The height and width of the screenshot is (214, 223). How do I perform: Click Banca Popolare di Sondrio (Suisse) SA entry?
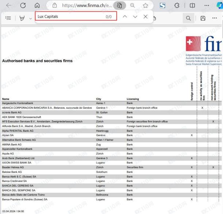24,199
